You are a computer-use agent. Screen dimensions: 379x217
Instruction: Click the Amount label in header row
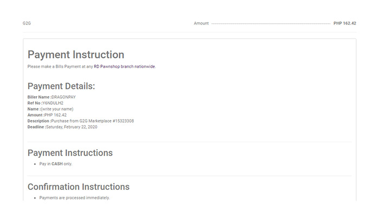pyautogui.click(x=201, y=24)
